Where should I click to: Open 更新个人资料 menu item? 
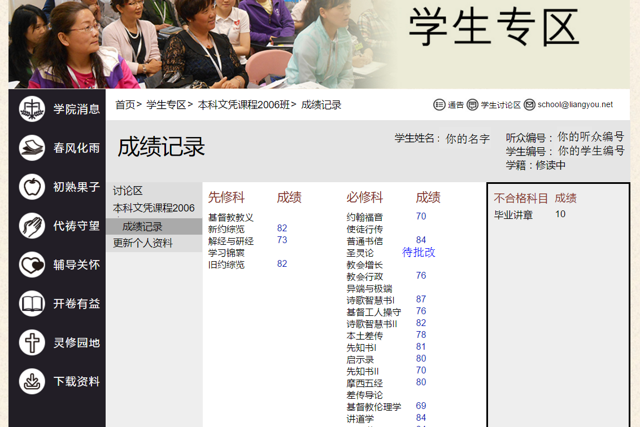[x=143, y=244]
